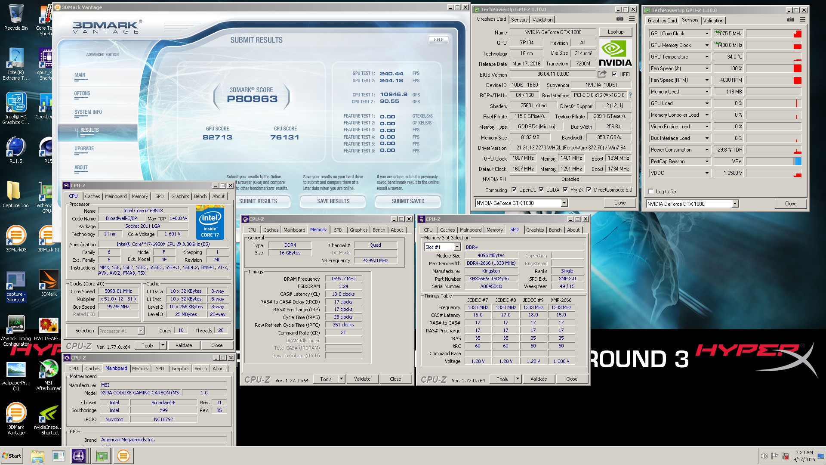Click the GPU Core Clock sensor graph
This screenshot has width=826, height=465.
pos(774,34)
